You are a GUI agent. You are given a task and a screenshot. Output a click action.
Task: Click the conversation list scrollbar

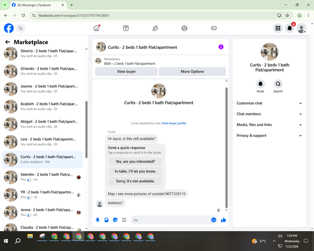tap(86, 130)
